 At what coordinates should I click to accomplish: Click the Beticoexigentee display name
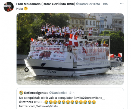36,93
